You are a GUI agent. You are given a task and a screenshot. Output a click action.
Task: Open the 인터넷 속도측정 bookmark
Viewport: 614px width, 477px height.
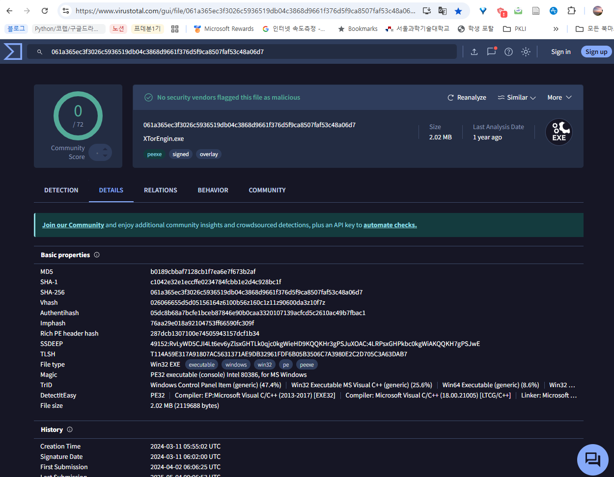coord(294,29)
